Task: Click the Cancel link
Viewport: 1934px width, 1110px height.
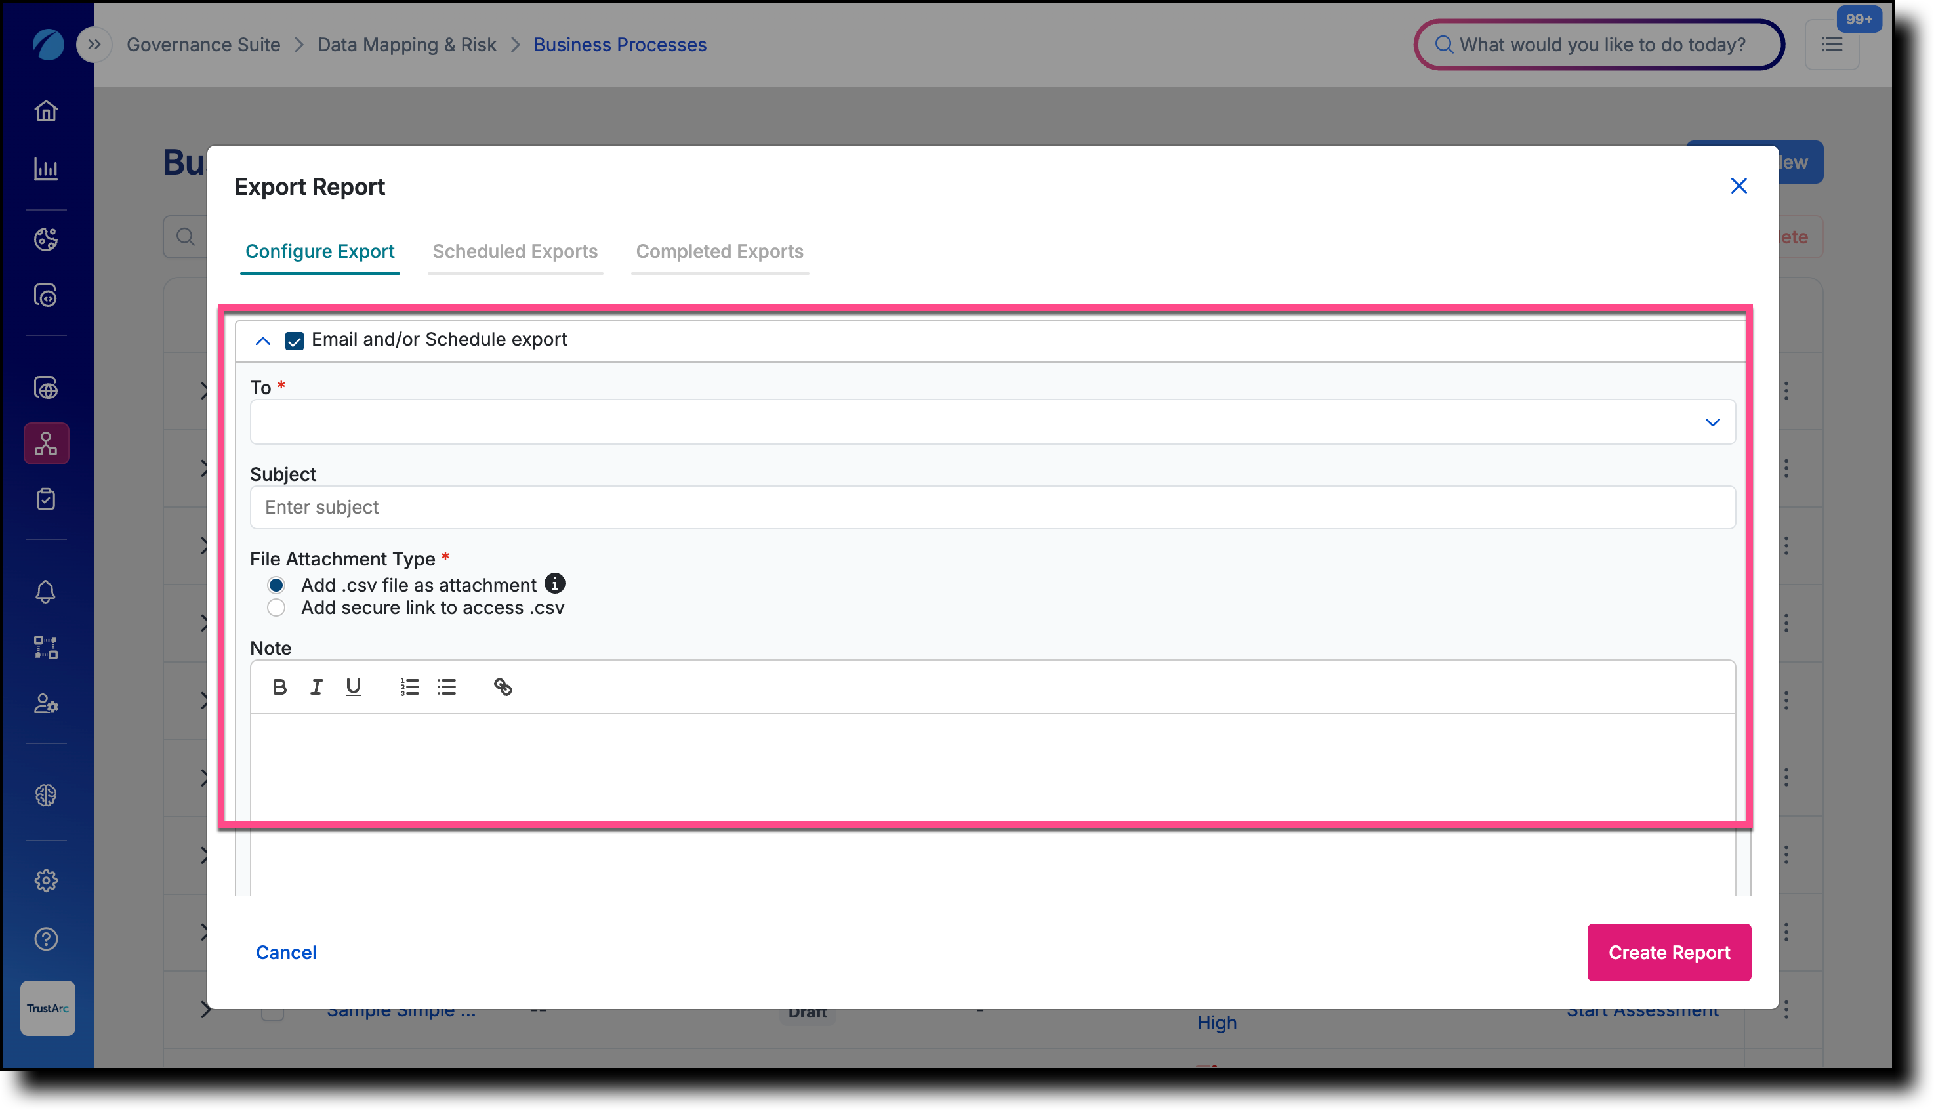Action: click(x=286, y=952)
